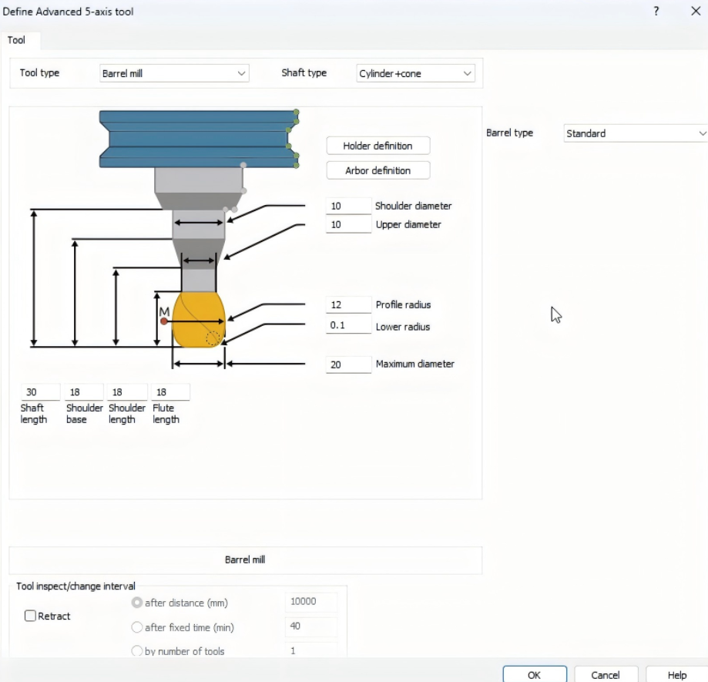Expand the Shaft type combo box
Viewport: 708px width, 682px height.
415,74
